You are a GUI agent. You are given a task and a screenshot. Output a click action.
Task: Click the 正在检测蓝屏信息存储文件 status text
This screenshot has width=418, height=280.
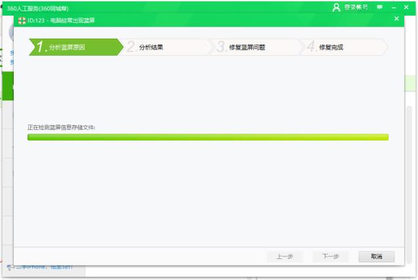pyautogui.click(x=61, y=127)
